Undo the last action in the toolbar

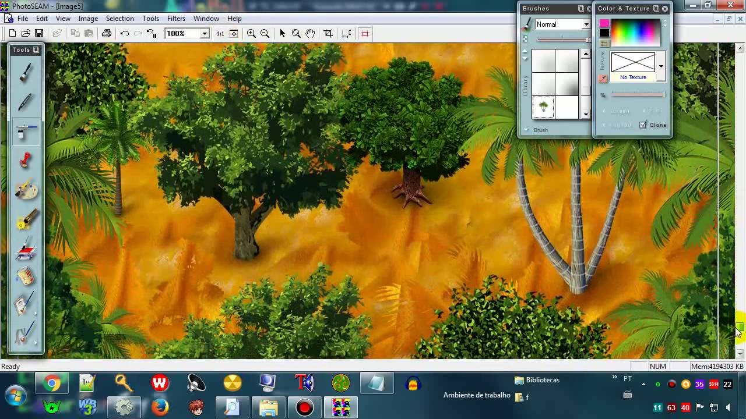click(125, 34)
